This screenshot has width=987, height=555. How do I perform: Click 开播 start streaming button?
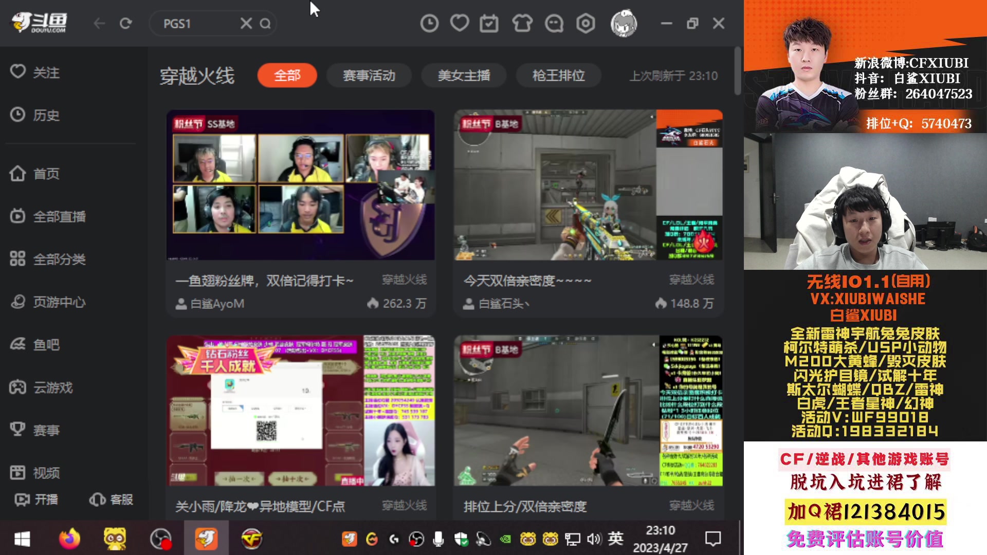point(36,499)
